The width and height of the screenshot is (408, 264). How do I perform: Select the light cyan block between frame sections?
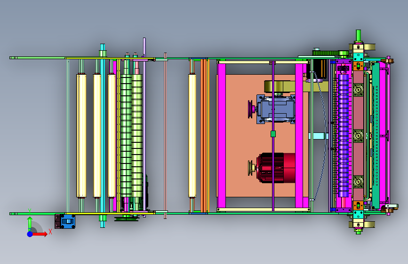click(x=318, y=136)
